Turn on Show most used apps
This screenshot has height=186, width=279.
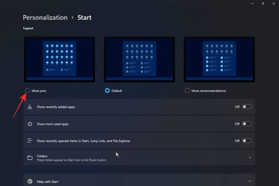pyautogui.click(x=247, y=124)
